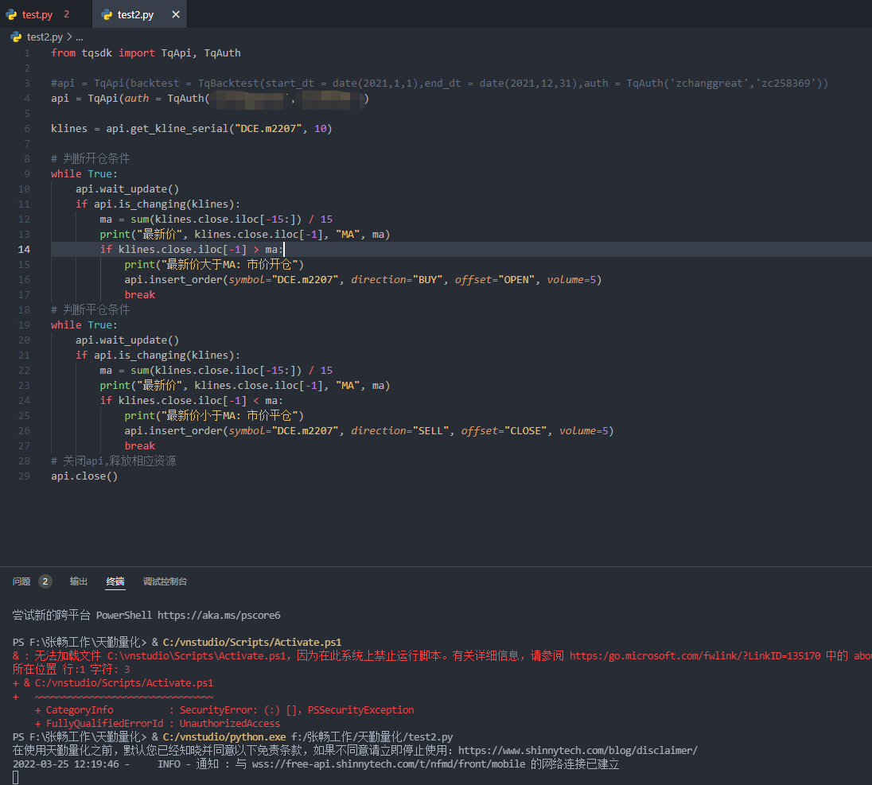Click the '# 关闭api,释放相应资源' comment

pos(114,461)
